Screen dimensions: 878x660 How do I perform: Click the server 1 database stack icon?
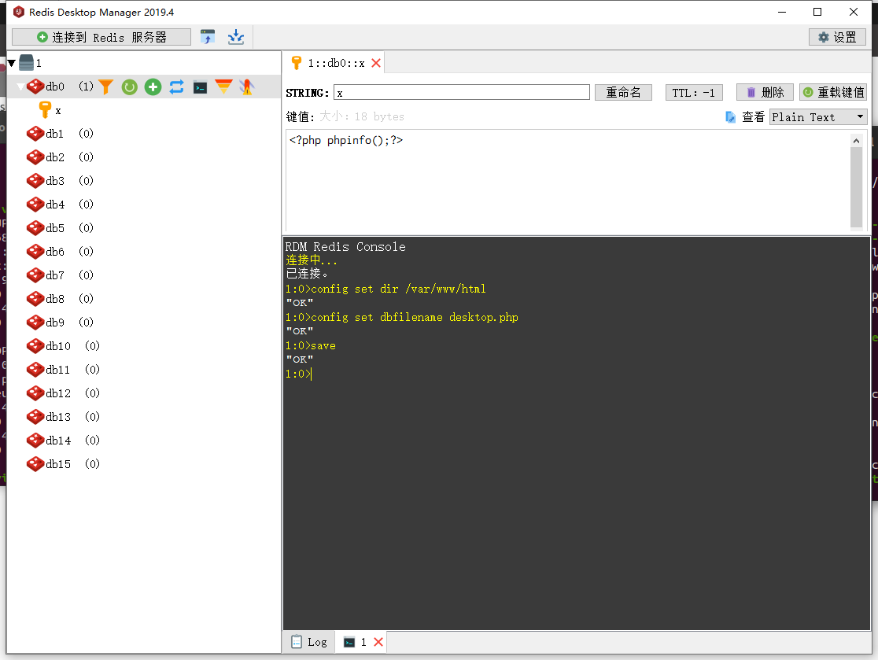click(x=26, y=63)
